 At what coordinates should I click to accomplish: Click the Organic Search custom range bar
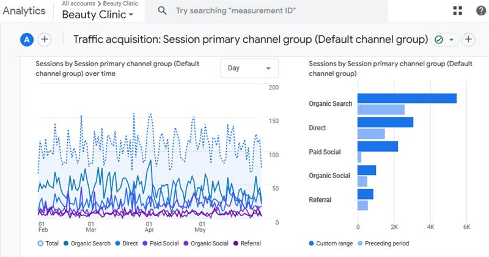406,99
